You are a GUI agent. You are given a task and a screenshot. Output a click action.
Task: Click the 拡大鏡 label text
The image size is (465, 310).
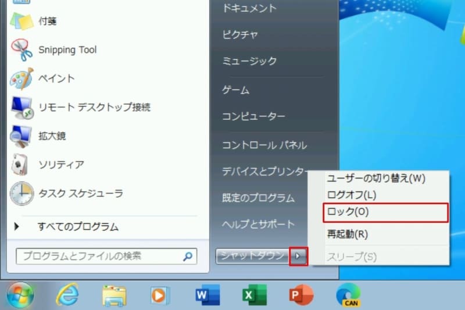[52, 136]
